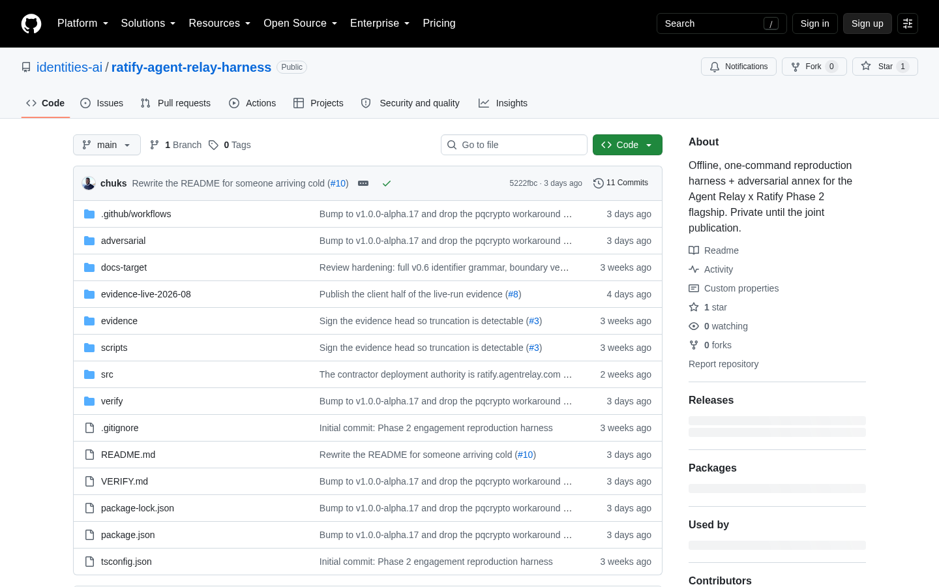Screen dimensions: 939x587
Task: Click the tsconfig.json file icon
Action: 89,562
